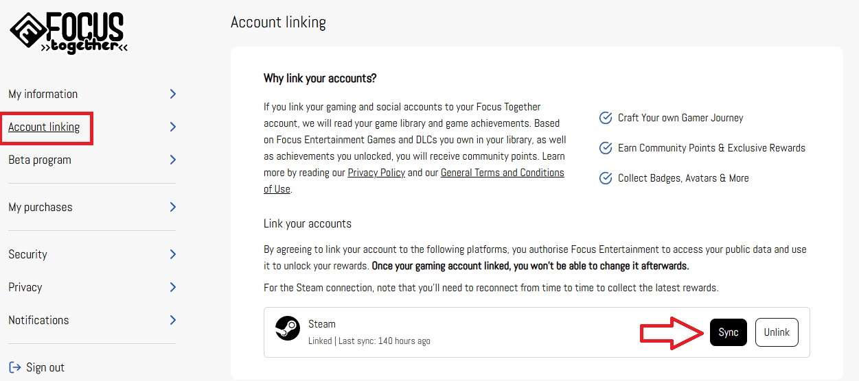Click checkmark icon beside Earn Community Points

pyautogui.click(x=606, y=148)
